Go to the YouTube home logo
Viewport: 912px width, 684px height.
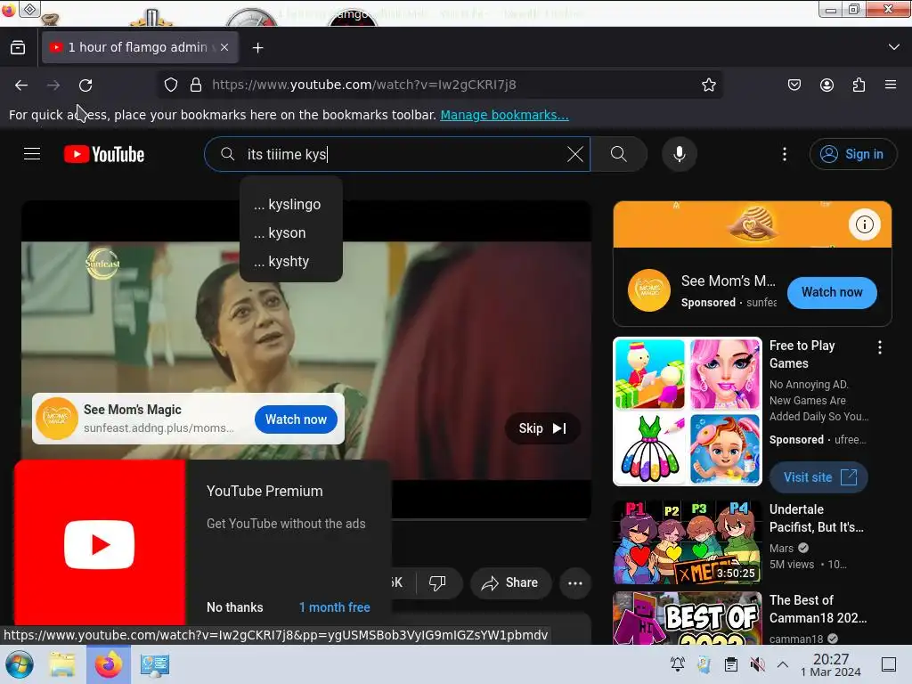tap(104, 154)
